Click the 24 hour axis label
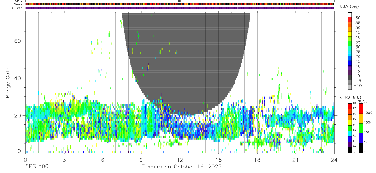This screenshot has width=376, height=173. click(334, 160)
